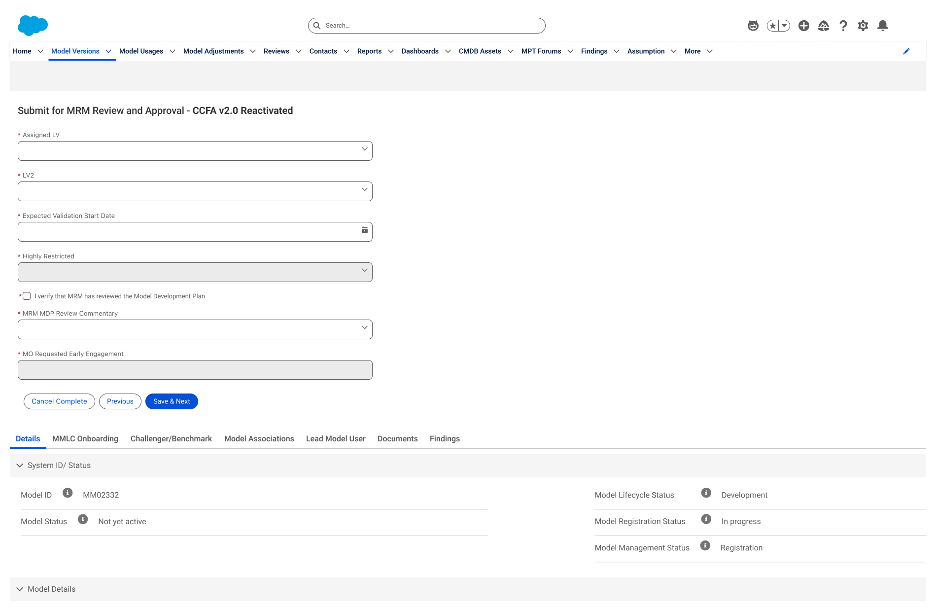This screenshot has width=936, height=611.
Task: Open the Highly Restricted dropdown
Action: 195,272
